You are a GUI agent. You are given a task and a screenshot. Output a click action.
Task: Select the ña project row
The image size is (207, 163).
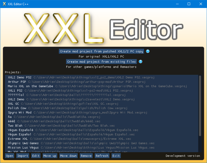pyautogui.click(x=101, y=117)
